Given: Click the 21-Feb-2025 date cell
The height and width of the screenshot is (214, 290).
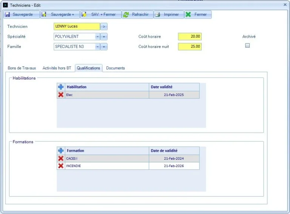Looking at the screenshot, I should coord(174,95).
